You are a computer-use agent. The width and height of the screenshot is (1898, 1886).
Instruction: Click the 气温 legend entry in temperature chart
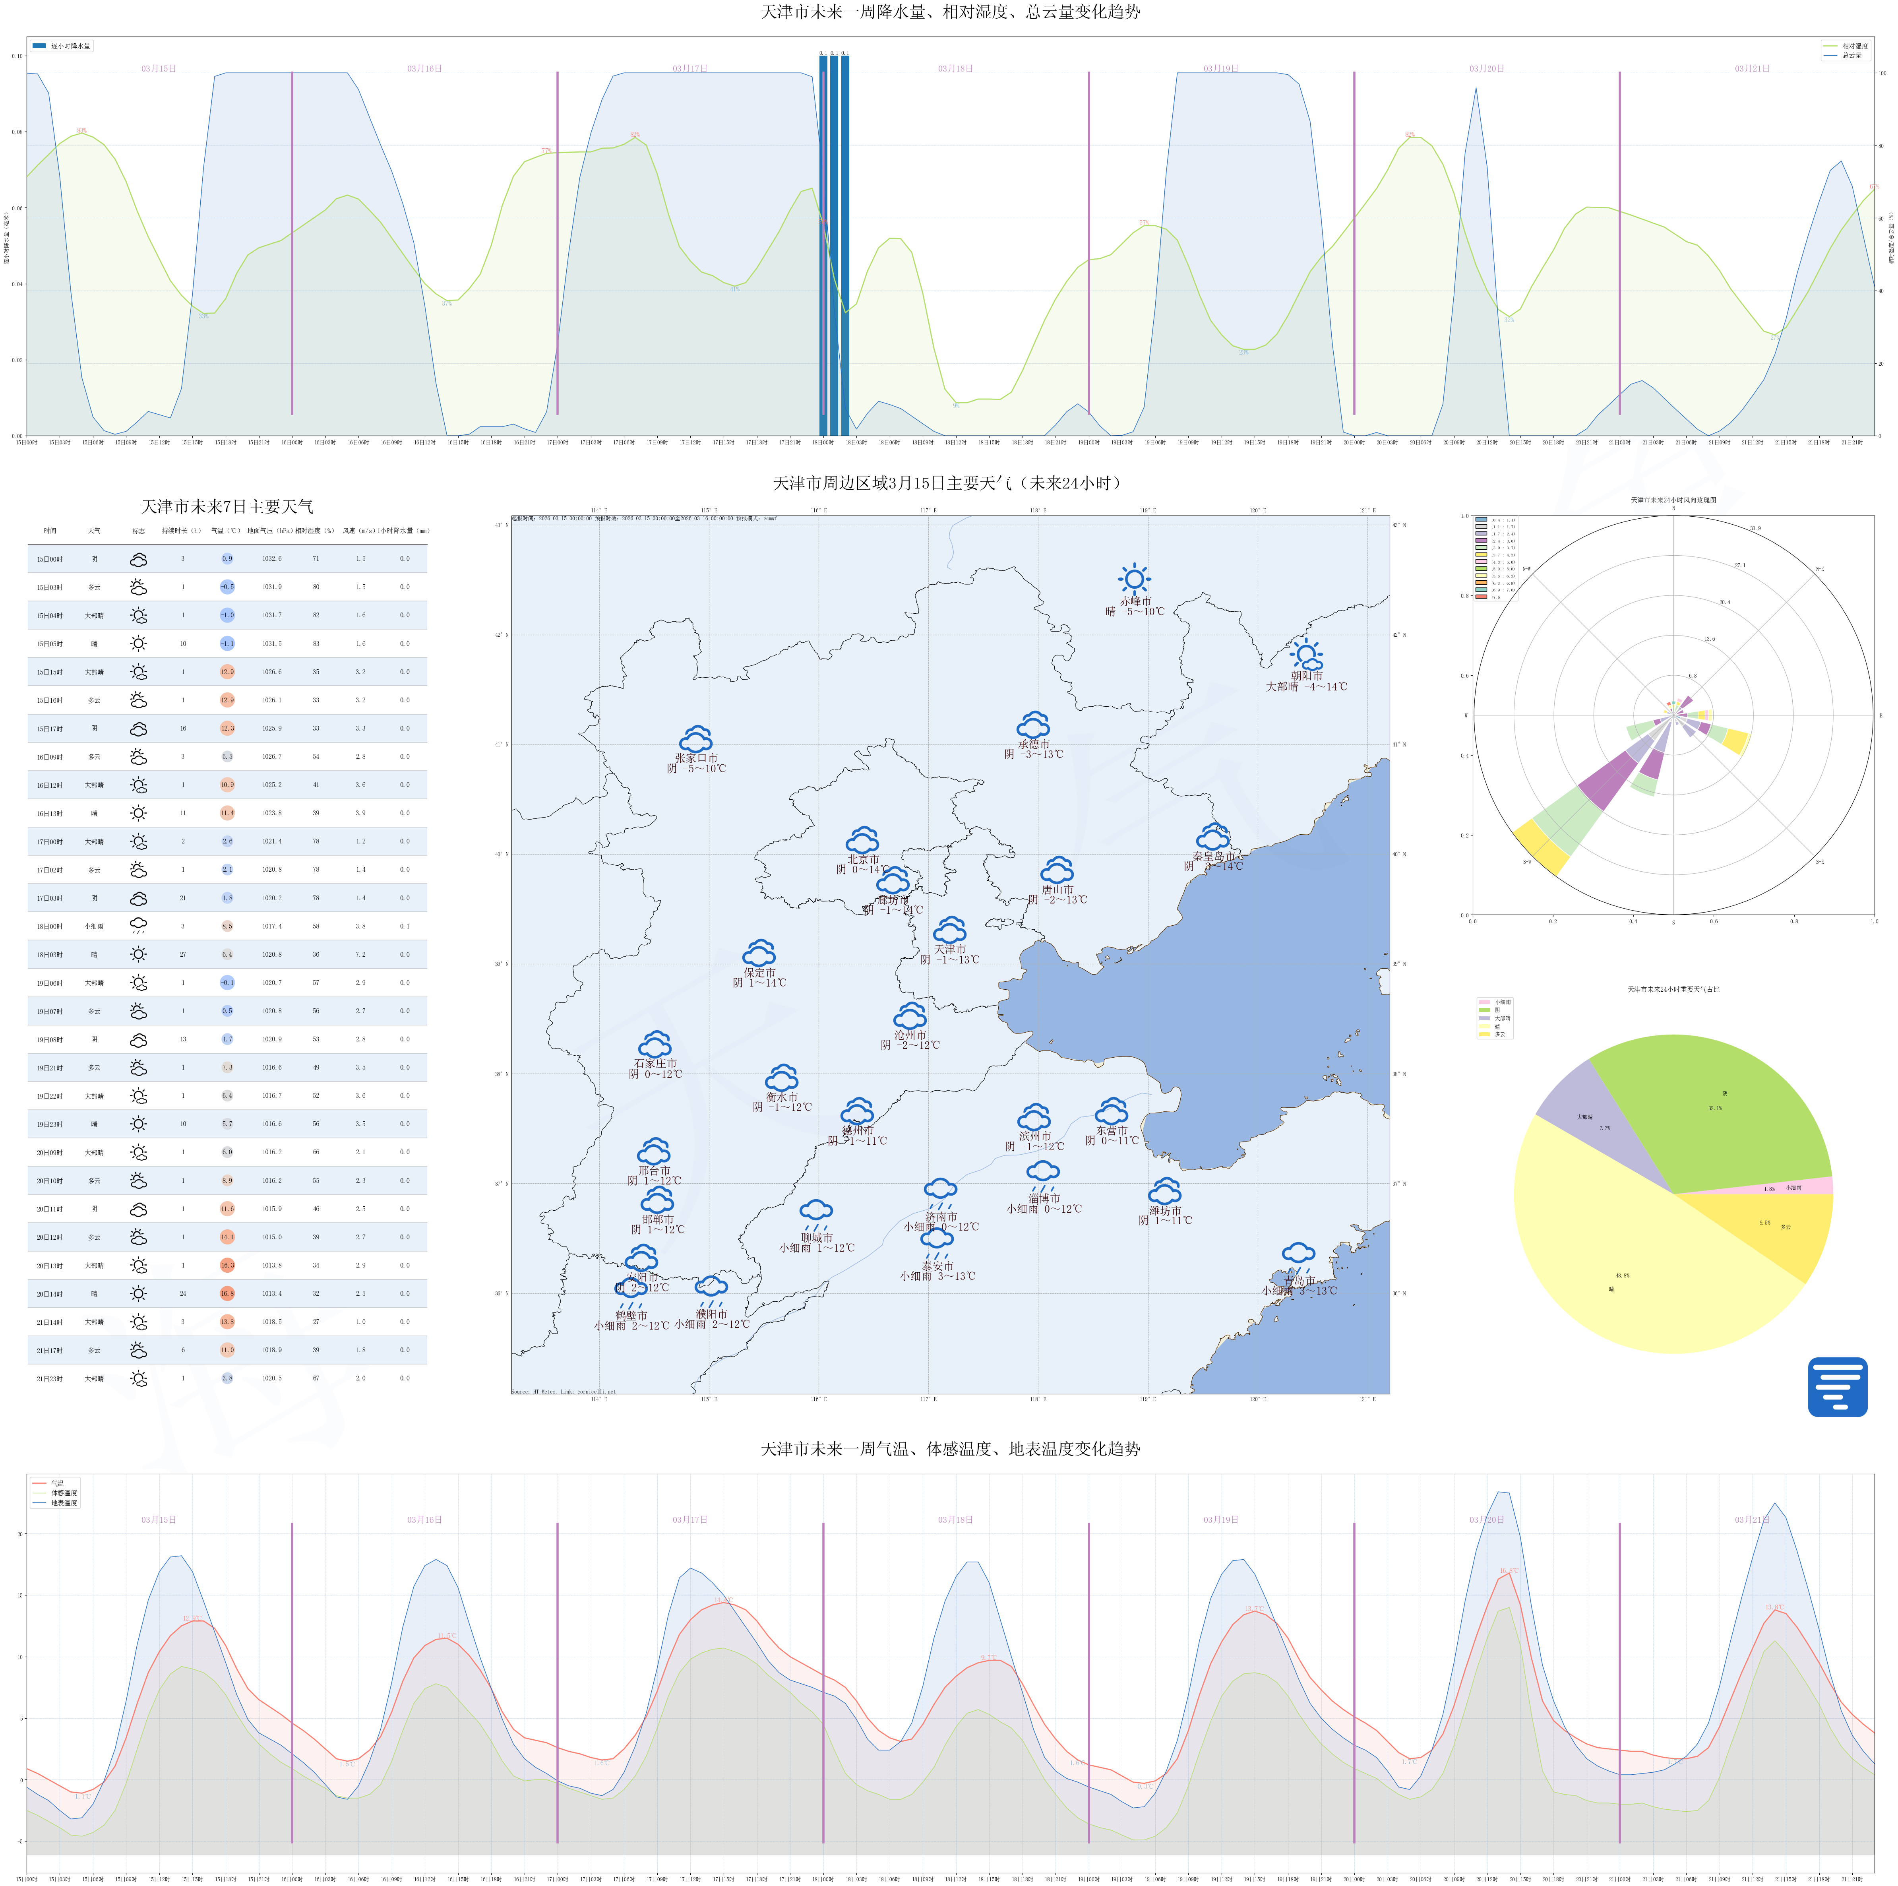click(57, 1483)
